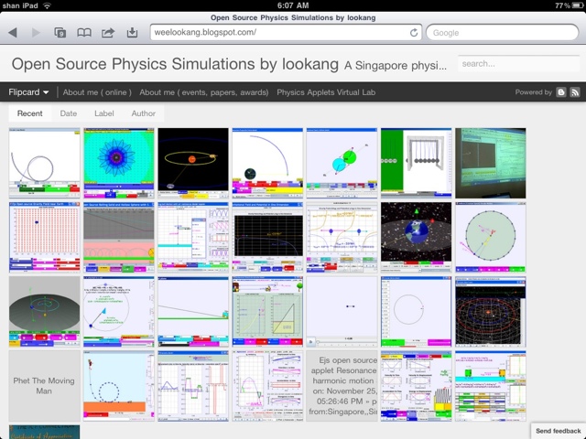Select the Author sort tab
Image resolution: width=586 pixels, height=439 pixels.
click(x=143, y=113)
